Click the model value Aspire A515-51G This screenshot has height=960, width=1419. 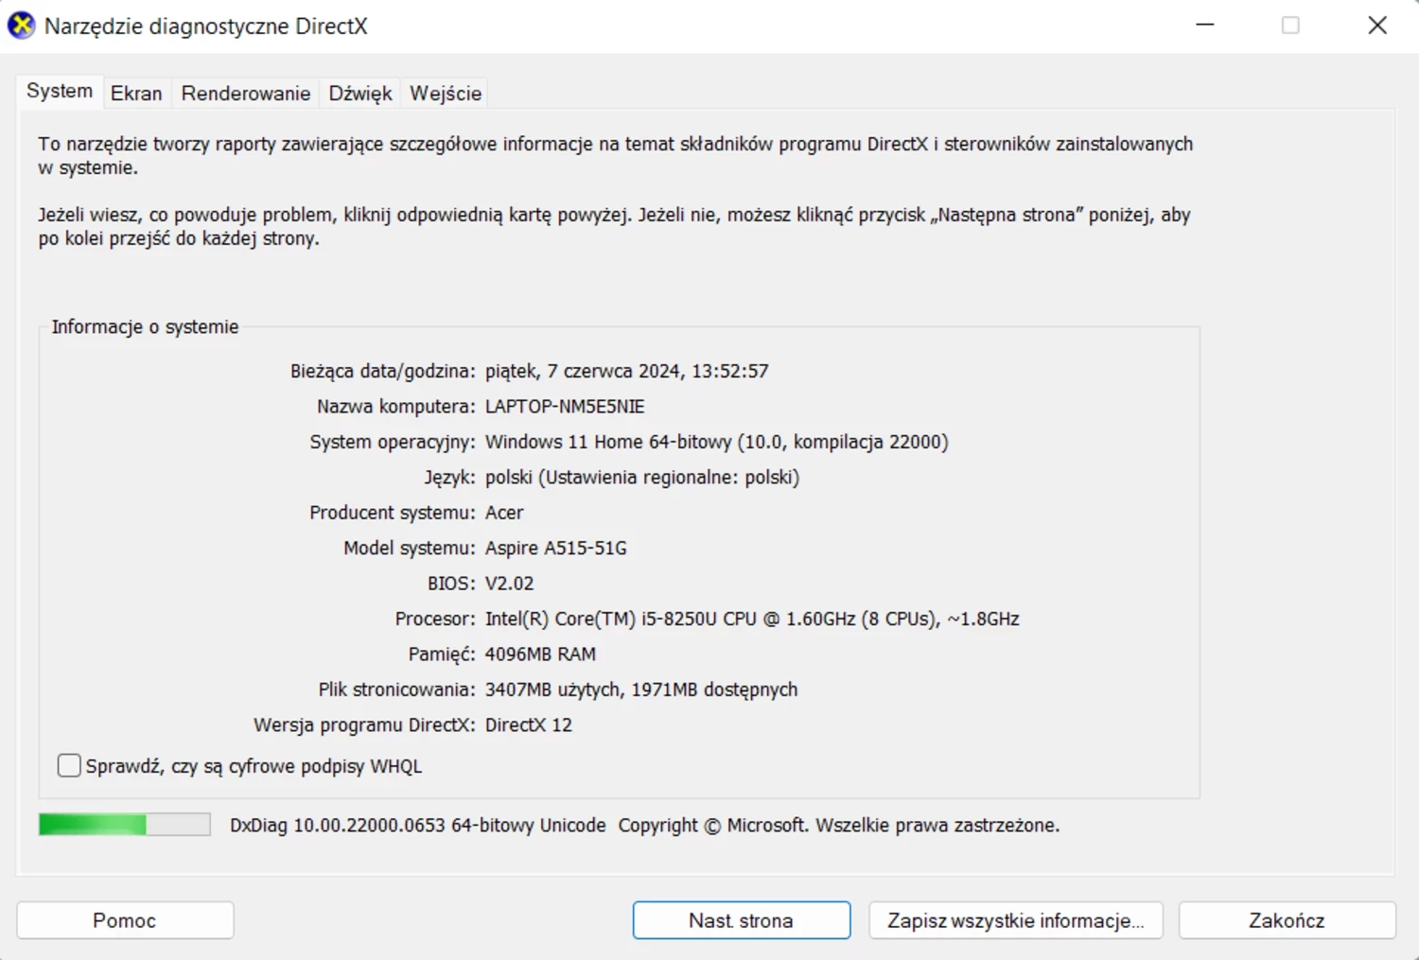[x=556, y=549]
